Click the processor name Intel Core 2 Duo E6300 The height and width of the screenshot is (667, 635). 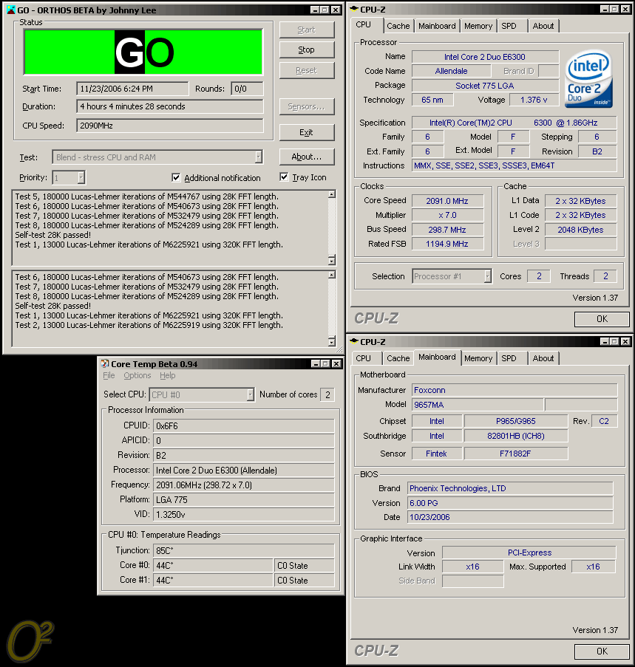tap(485, 57)
